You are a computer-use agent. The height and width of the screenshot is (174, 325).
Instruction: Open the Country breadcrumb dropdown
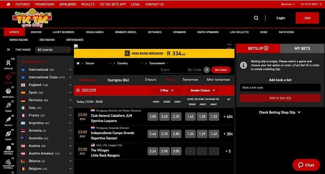[130, 63]
